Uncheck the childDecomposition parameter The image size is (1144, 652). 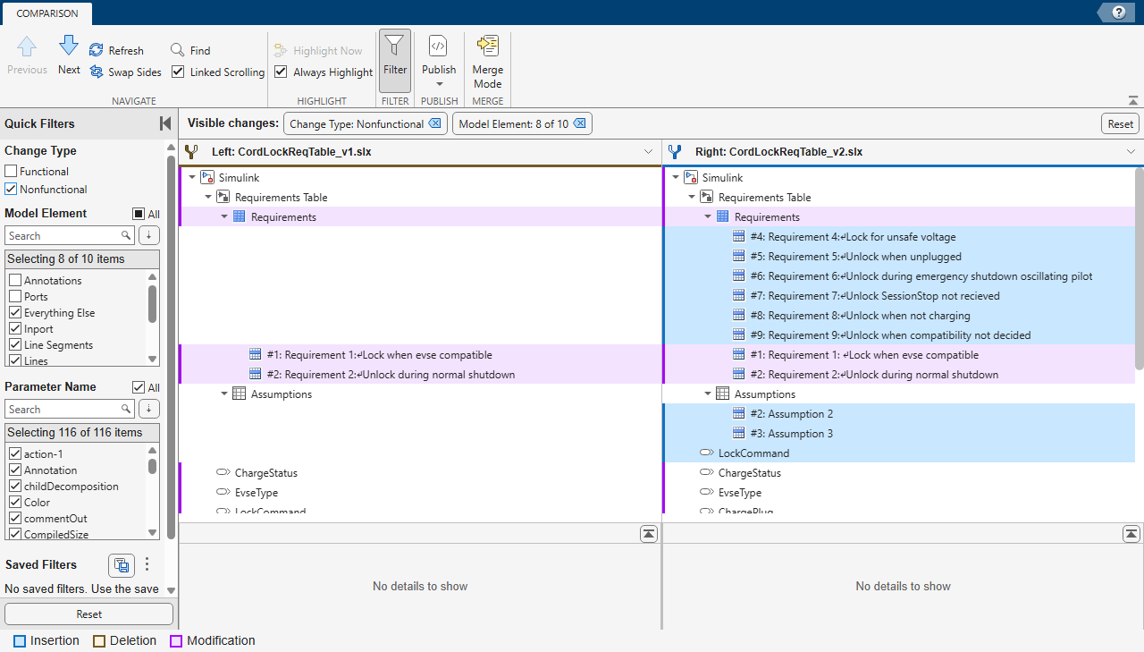[x=15, y=487]
